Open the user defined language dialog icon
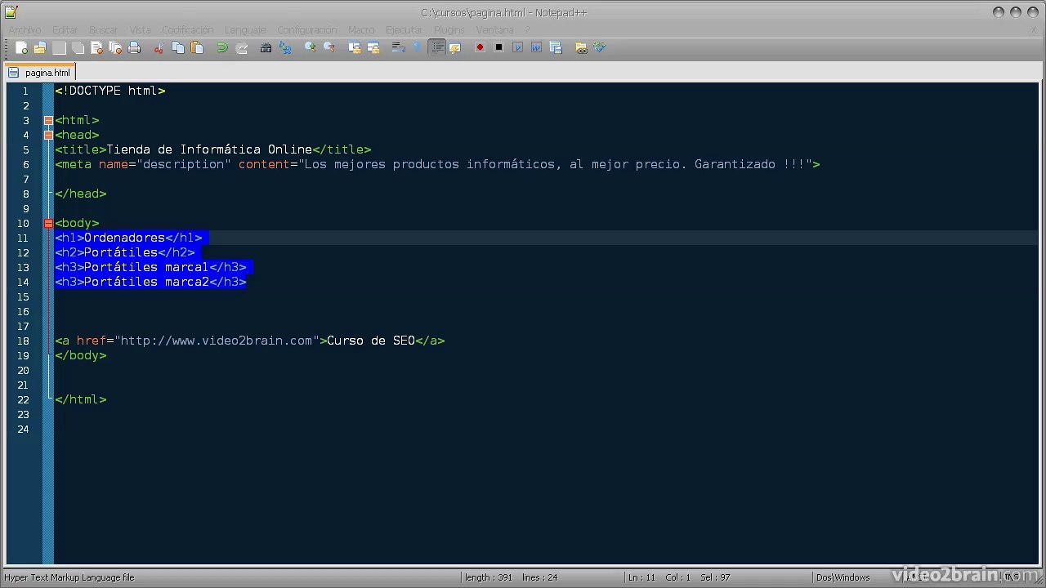The width and height of the screenshot is (1046, 588). coord(455,48)
